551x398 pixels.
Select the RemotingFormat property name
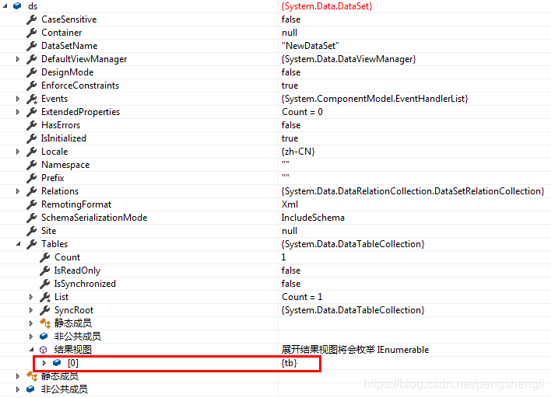tap(76, 204)
